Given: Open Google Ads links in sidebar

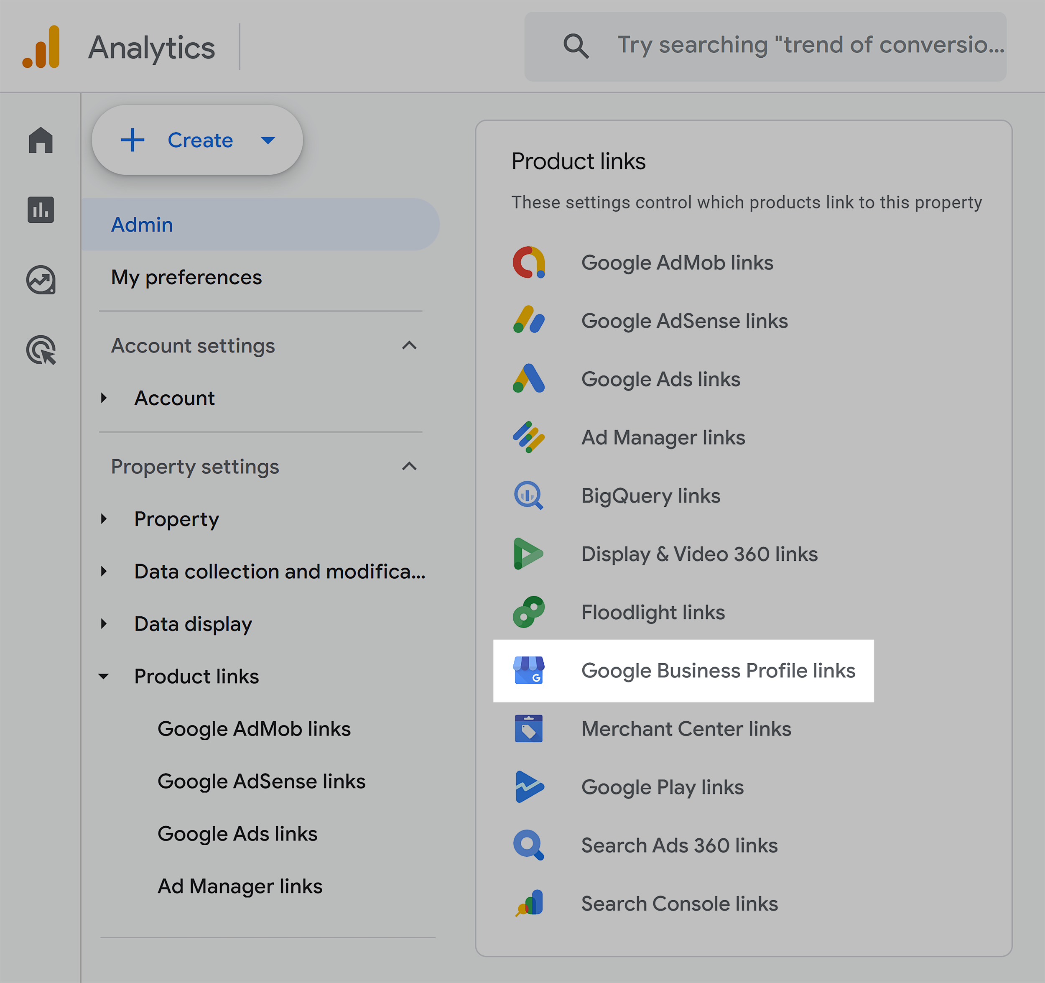Looking at the screenshot, I should coord(237,834).
